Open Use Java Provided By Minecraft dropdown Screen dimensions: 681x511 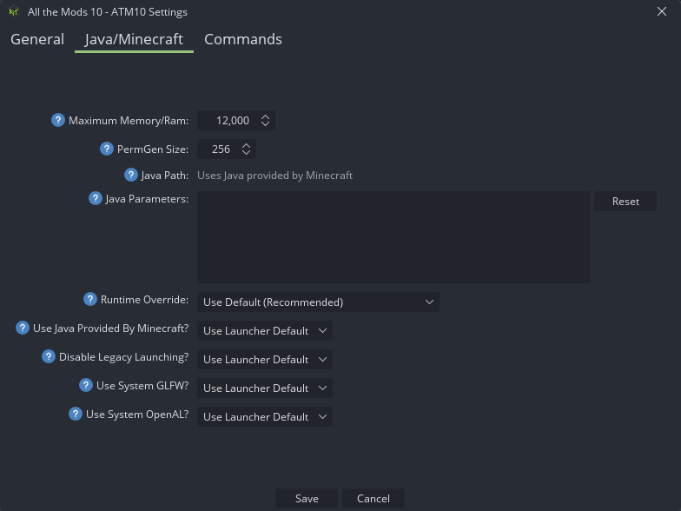tap(264, 330)
